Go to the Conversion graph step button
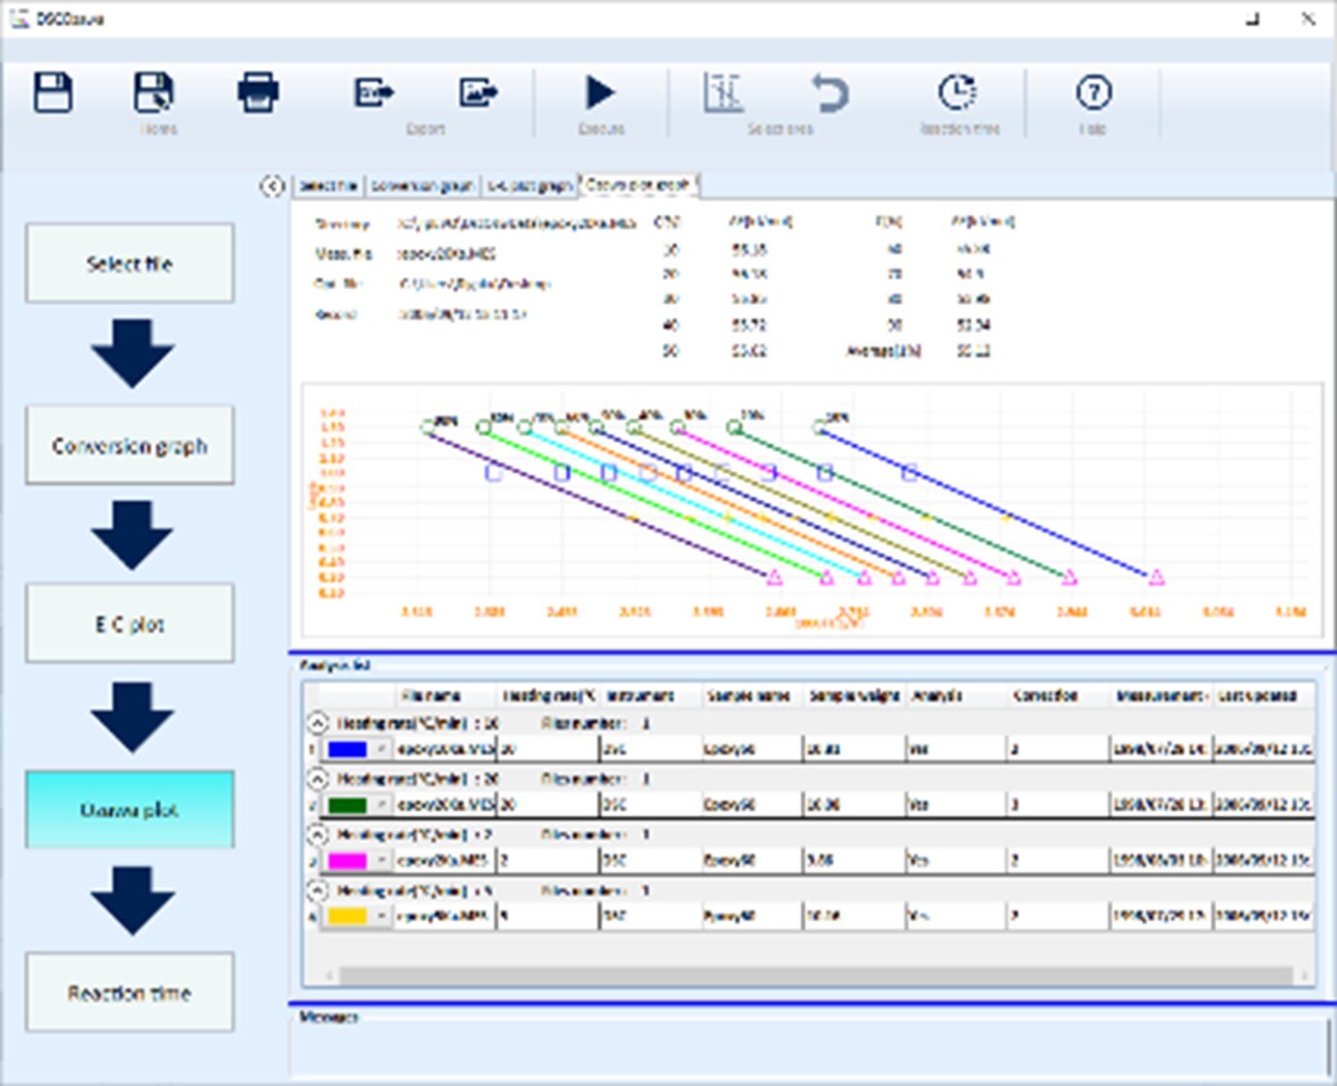 [x=129, y=445]
